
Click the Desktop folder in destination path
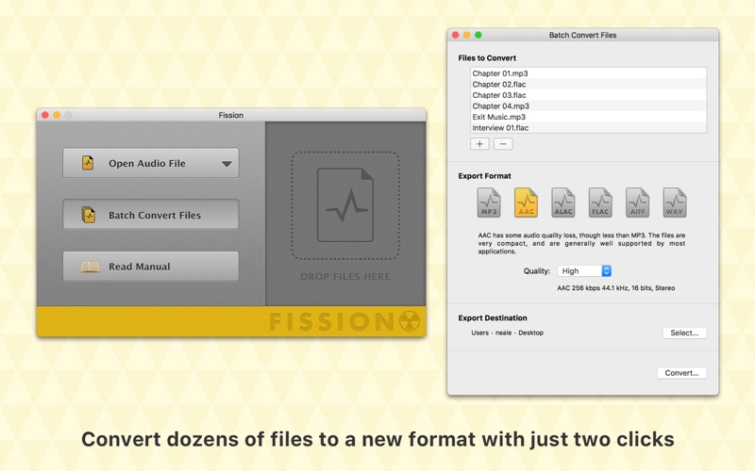coord(530,333)
